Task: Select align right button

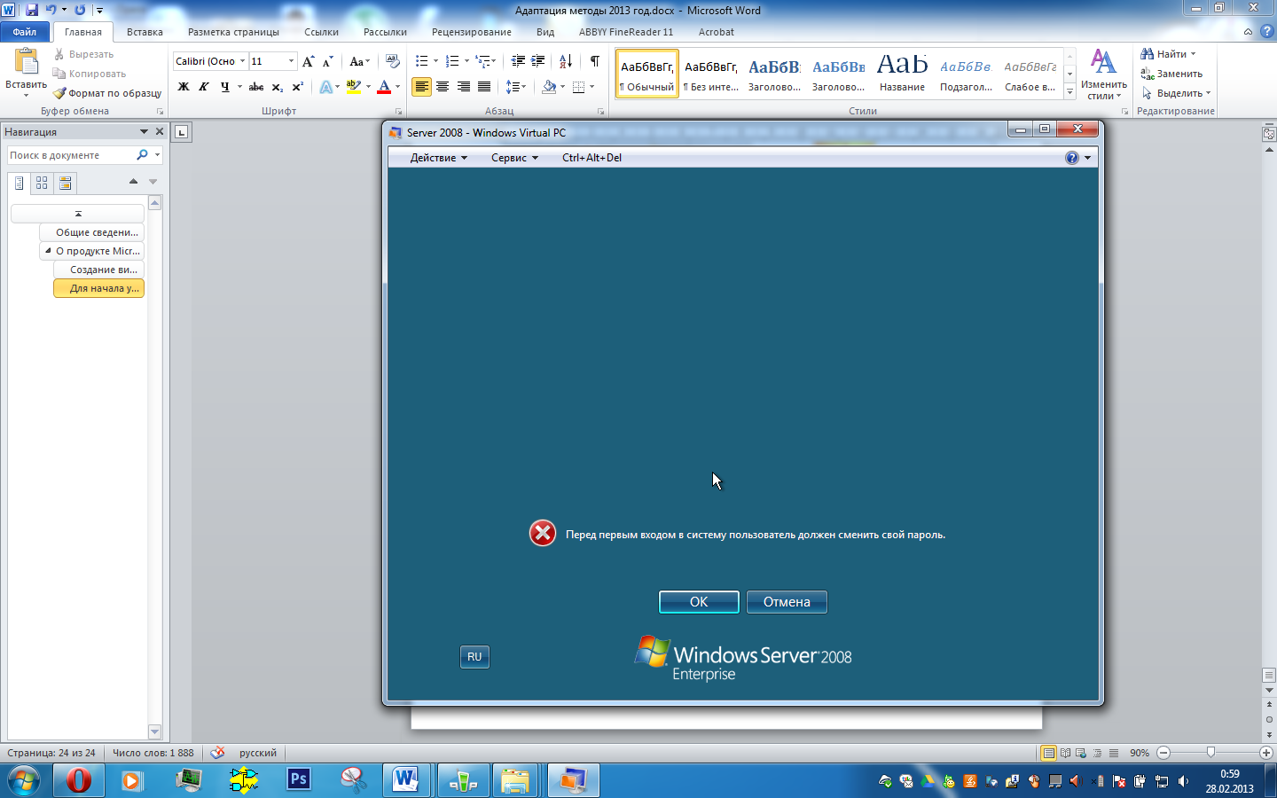Action: click(x=463, y=87)
